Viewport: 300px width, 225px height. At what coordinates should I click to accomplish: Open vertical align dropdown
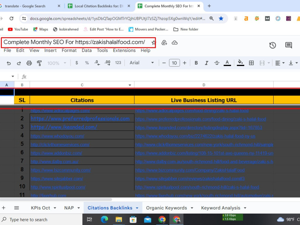293,63
